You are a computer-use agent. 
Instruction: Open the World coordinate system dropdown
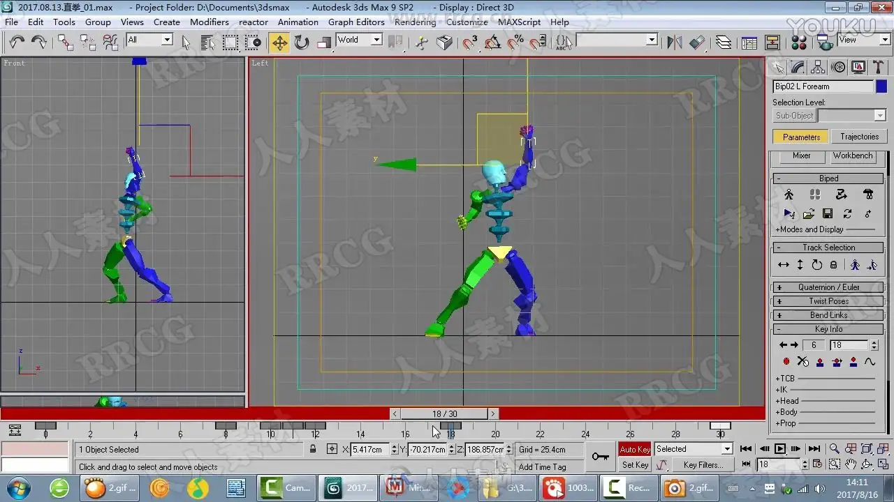coord(359,40)
